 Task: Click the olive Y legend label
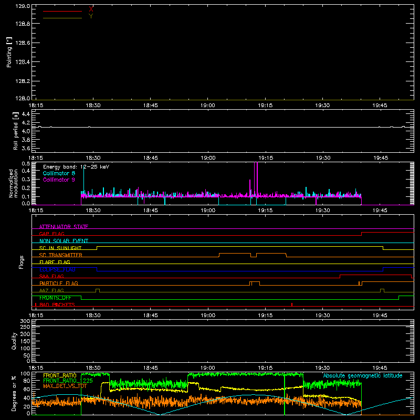(91, 16)
